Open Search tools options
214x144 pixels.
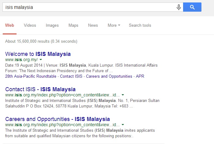coord(140,25)
